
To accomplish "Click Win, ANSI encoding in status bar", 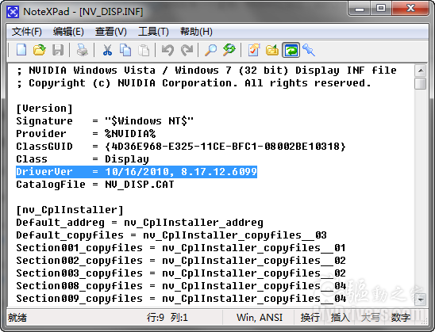I will pos(260,317).
